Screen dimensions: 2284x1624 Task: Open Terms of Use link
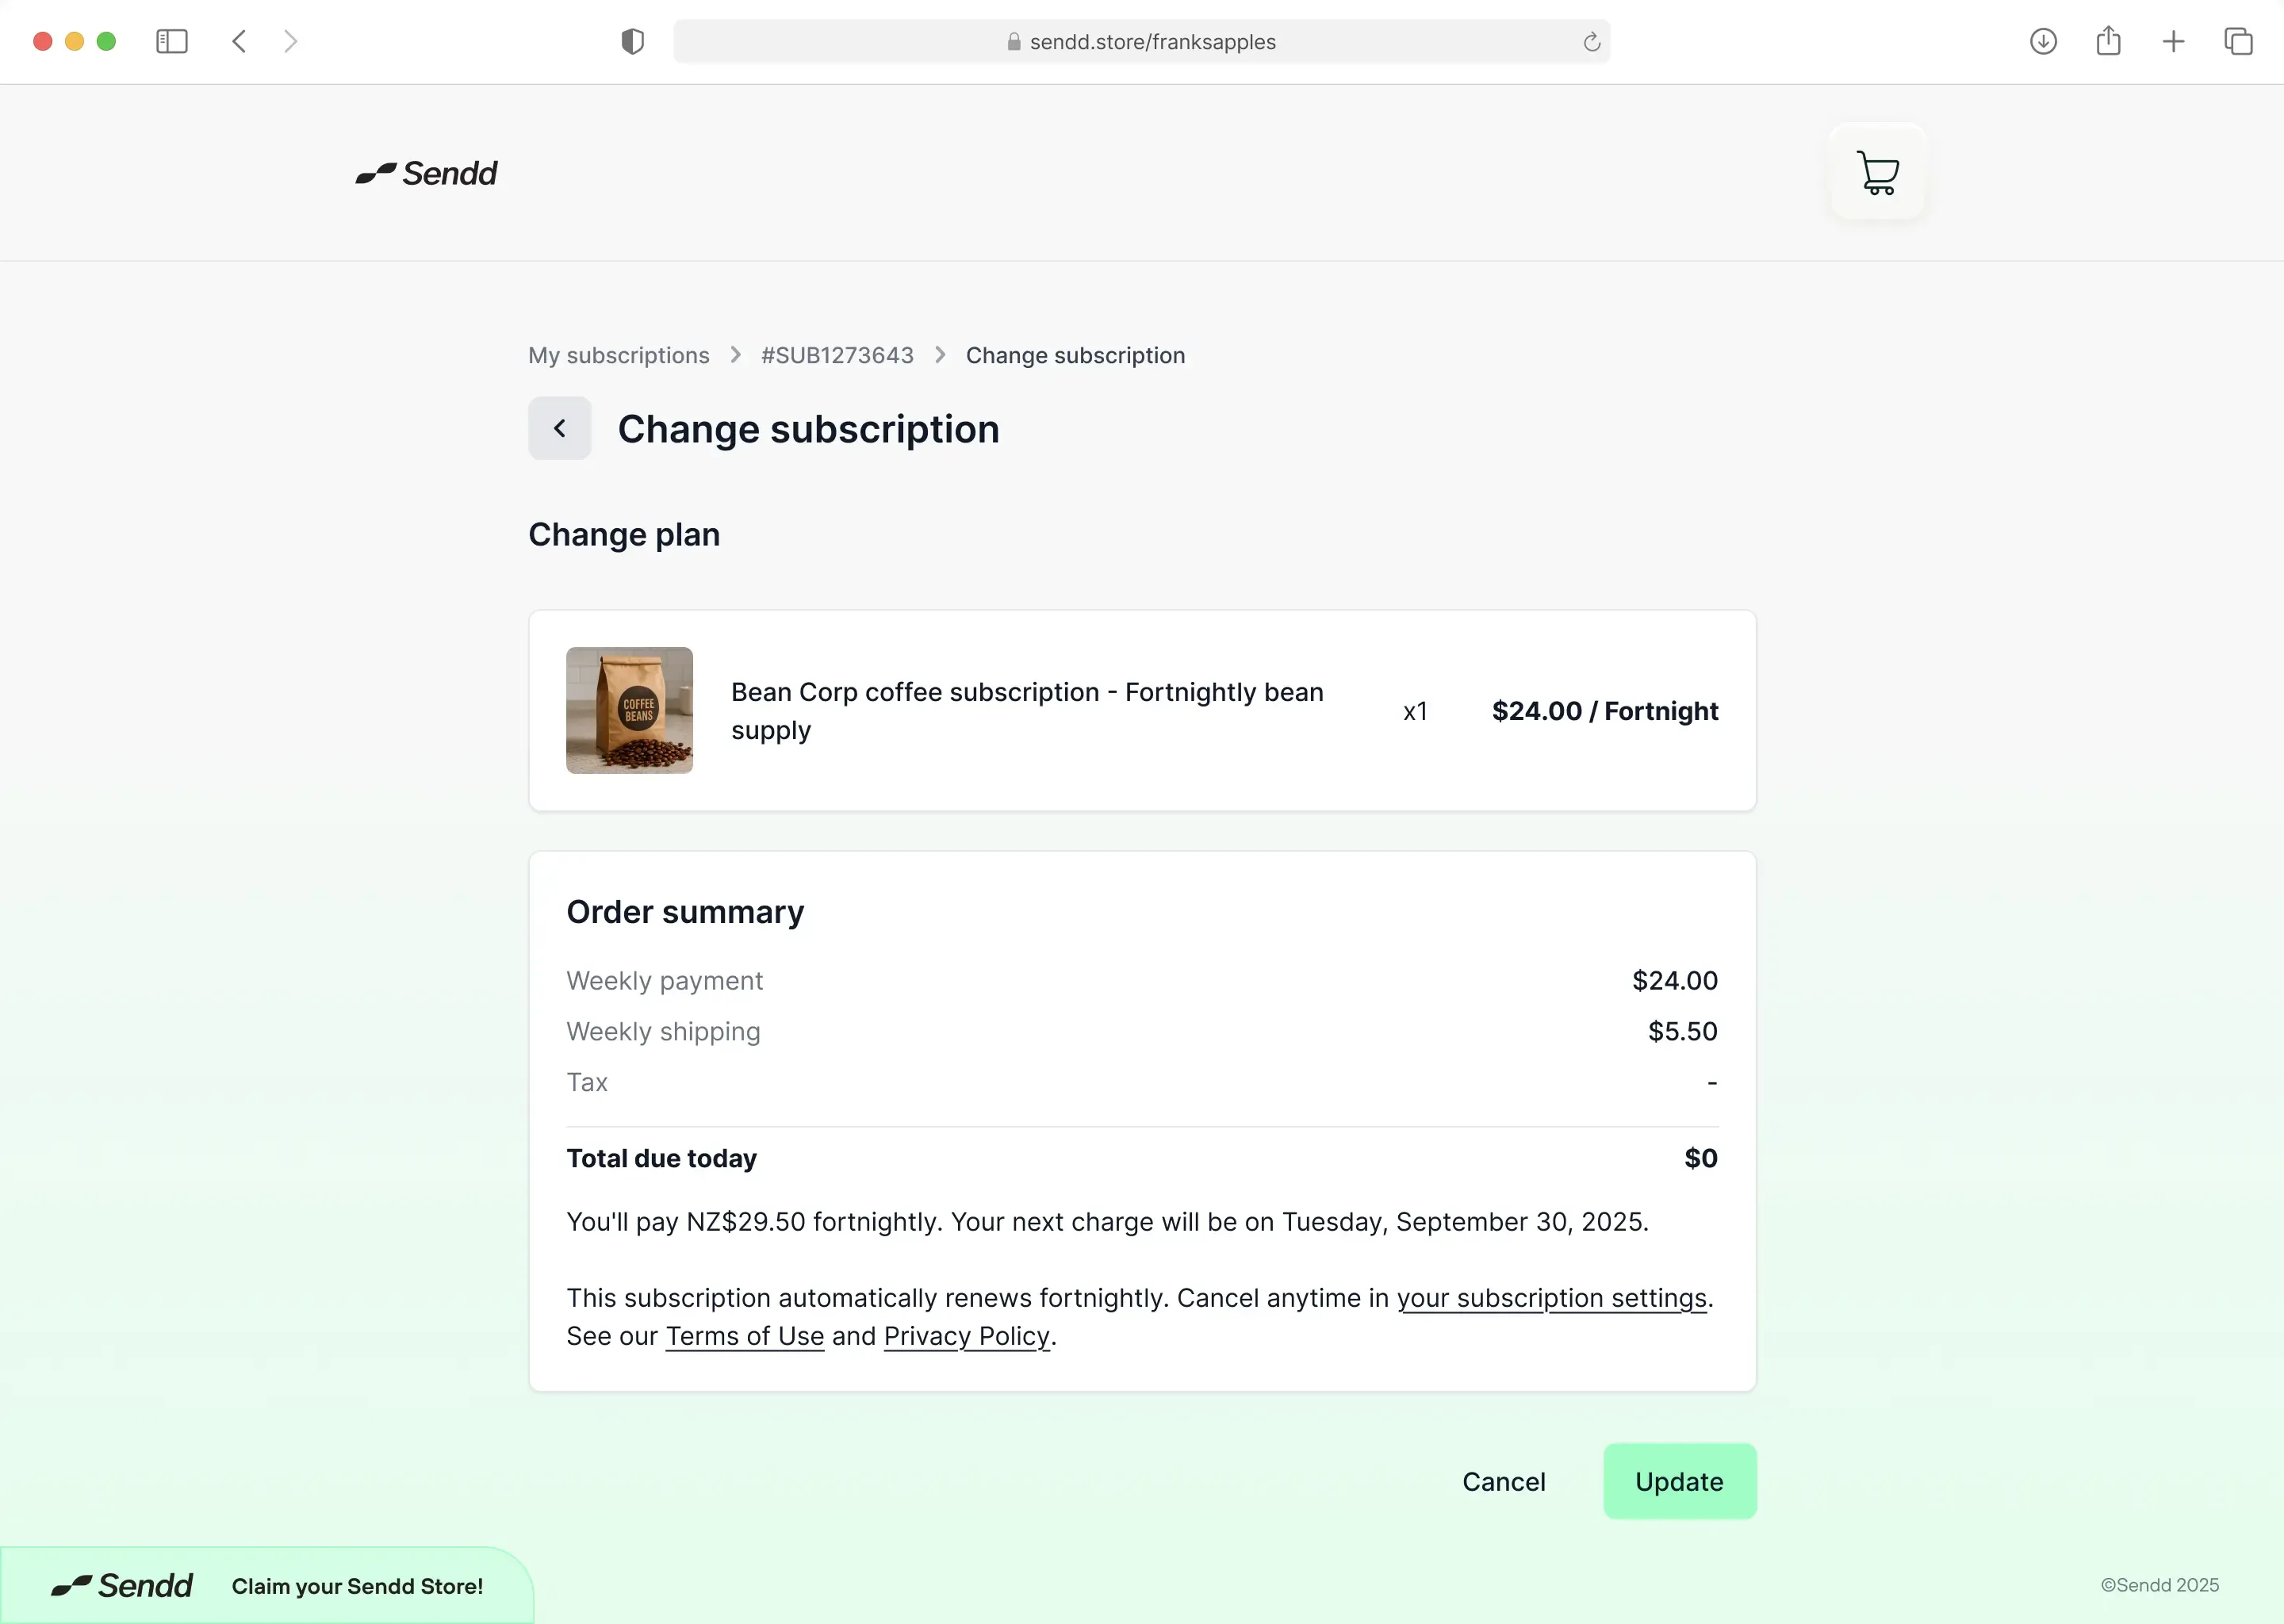[744, 1335]
